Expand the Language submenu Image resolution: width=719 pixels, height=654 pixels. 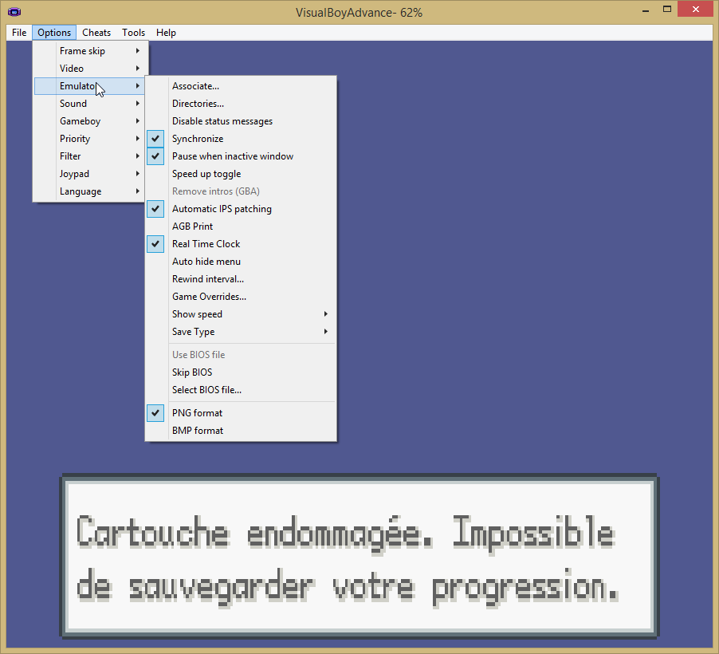[90, 191]
